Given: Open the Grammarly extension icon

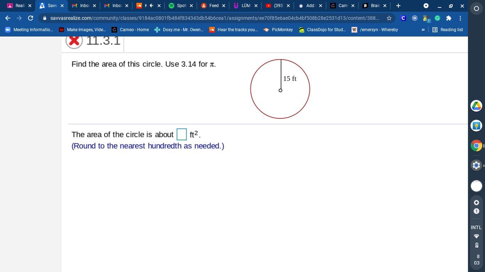Looking at the screenshot, I should 437,18.
